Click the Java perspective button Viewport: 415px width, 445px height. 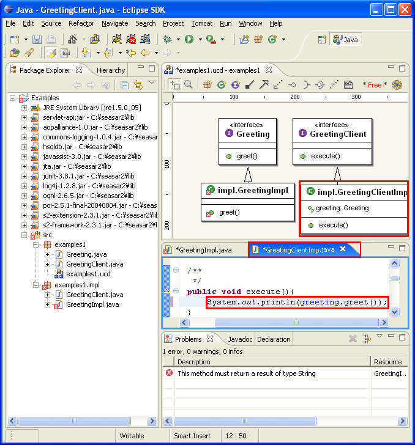(x=346, y=40)
